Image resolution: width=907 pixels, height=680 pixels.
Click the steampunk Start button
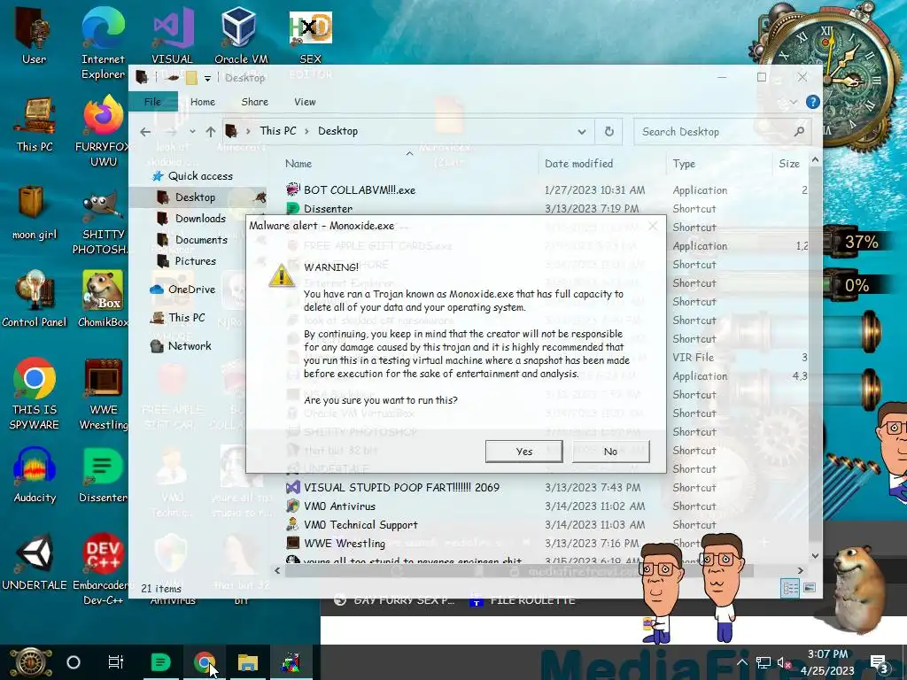[x=30, y=662]
